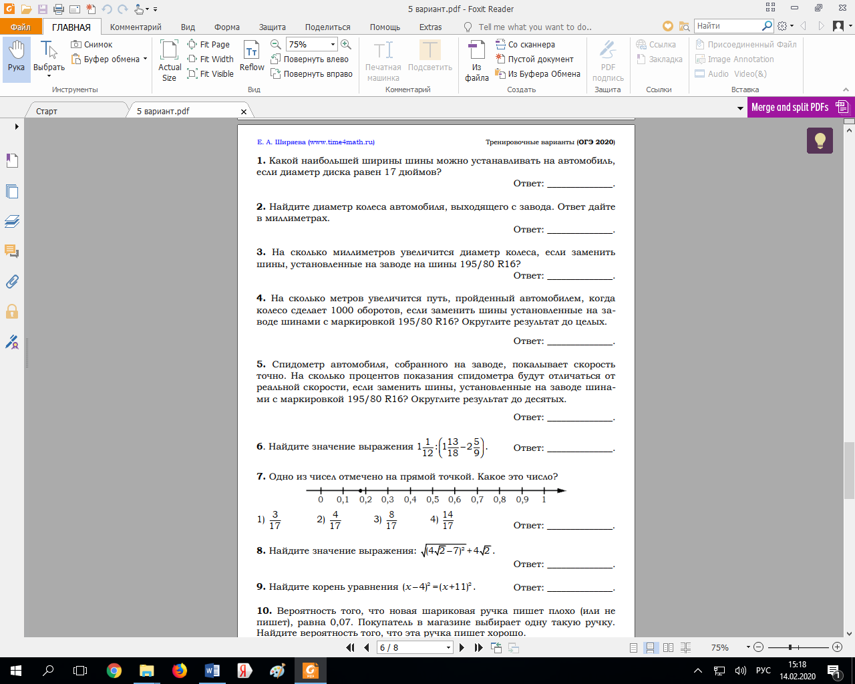Open the 75% zoom level combo box
This screenshot has width=855, height=684.
click(312, 44)
